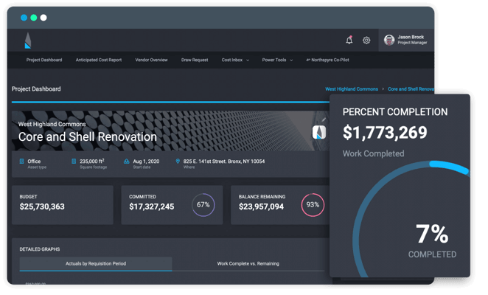Click the edit pencil on project banner
The width and height of the screenshot is (488, 295).
323,119
